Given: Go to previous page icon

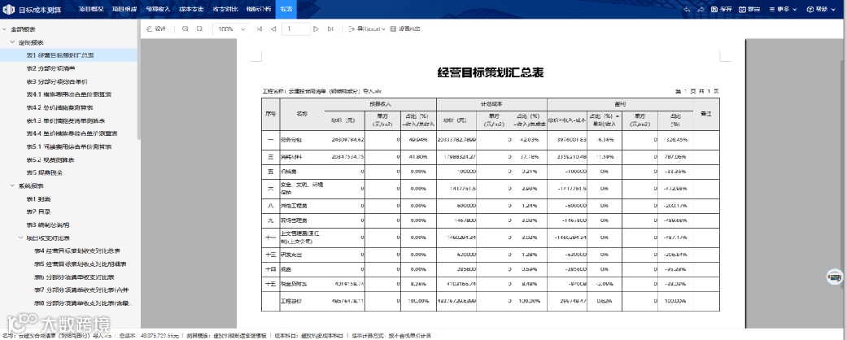Looking at the screenshot, I should click(x=273, y=29).
